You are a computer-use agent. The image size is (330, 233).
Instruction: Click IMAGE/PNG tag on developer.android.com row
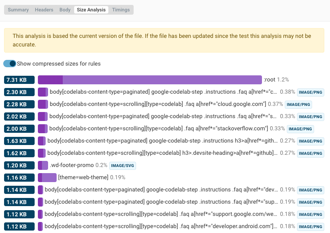click(x=310, y=226)
